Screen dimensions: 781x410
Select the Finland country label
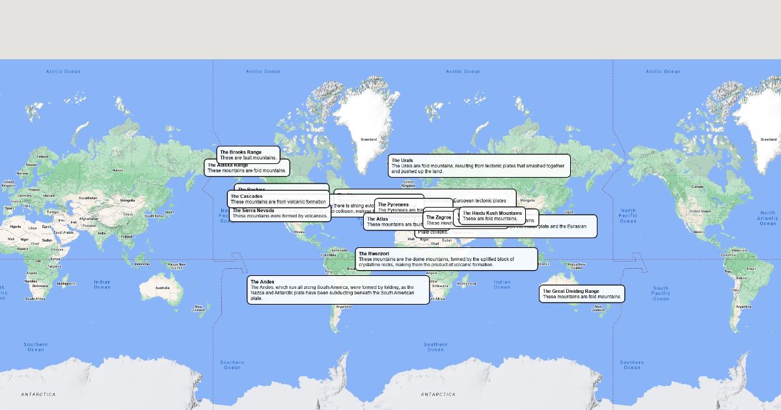(42, 156)
